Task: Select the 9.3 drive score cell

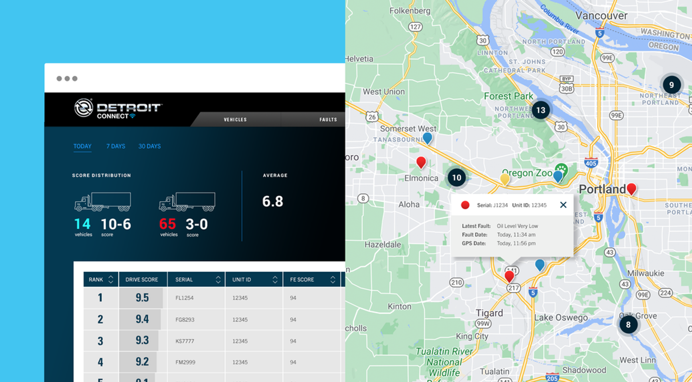Action: tap(142, 340)
